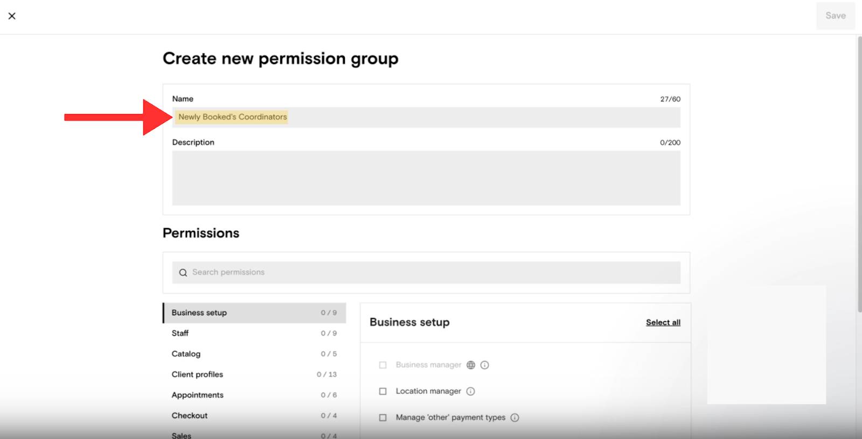Close the create permission group dialog
Screen dimensions: 862x439
pos(12,16)
